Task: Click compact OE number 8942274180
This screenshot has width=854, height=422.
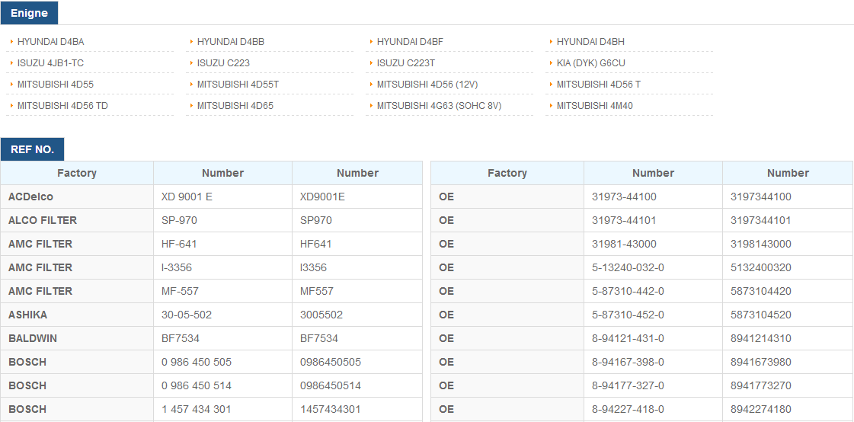Action: coord(761,409)
